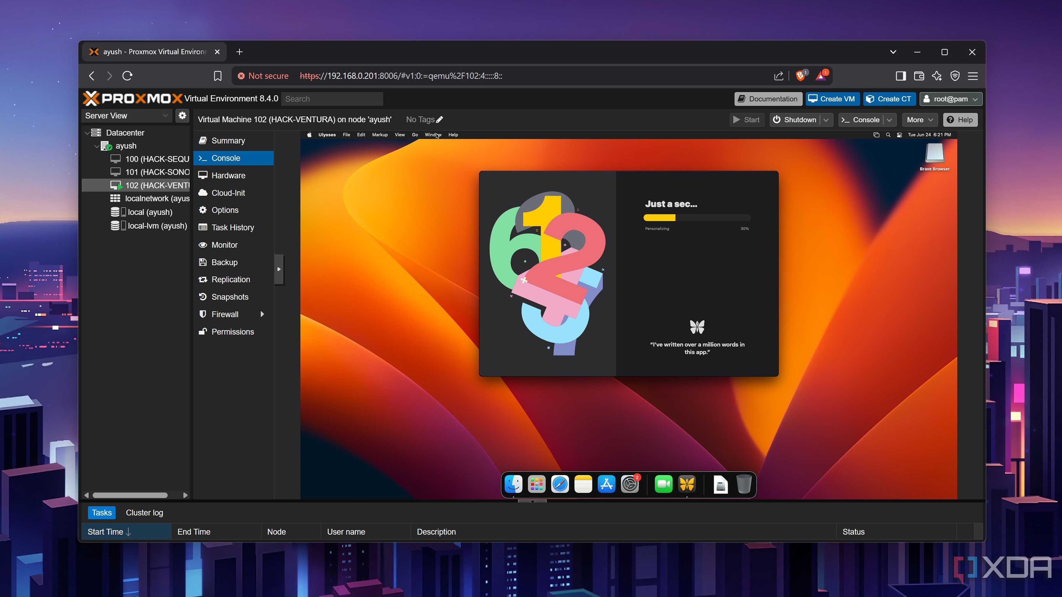Click the Brave Browser desktop disk icon

(935, 154)
